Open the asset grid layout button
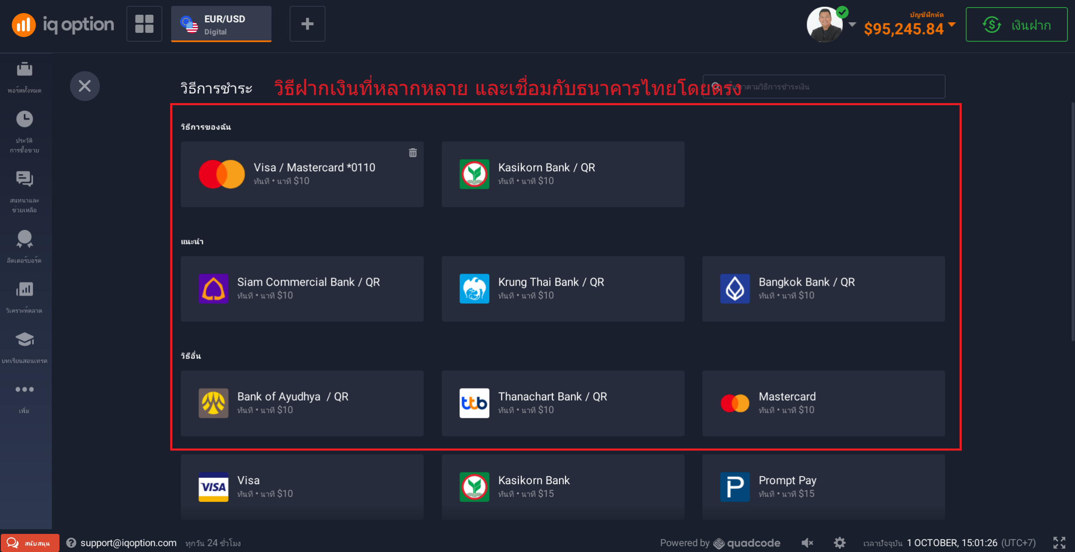This screenshot has width=1075, height=552. click(x=144, y=24)
